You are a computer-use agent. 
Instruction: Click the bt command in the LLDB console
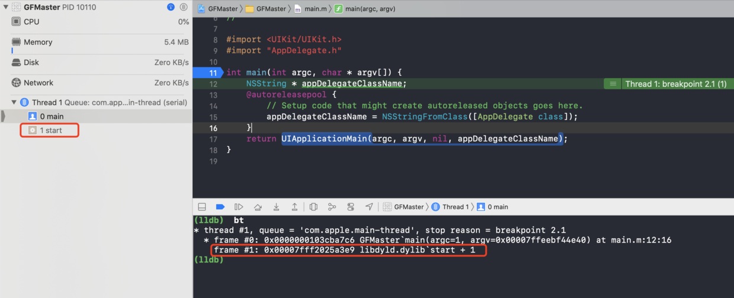coord(239,221)
